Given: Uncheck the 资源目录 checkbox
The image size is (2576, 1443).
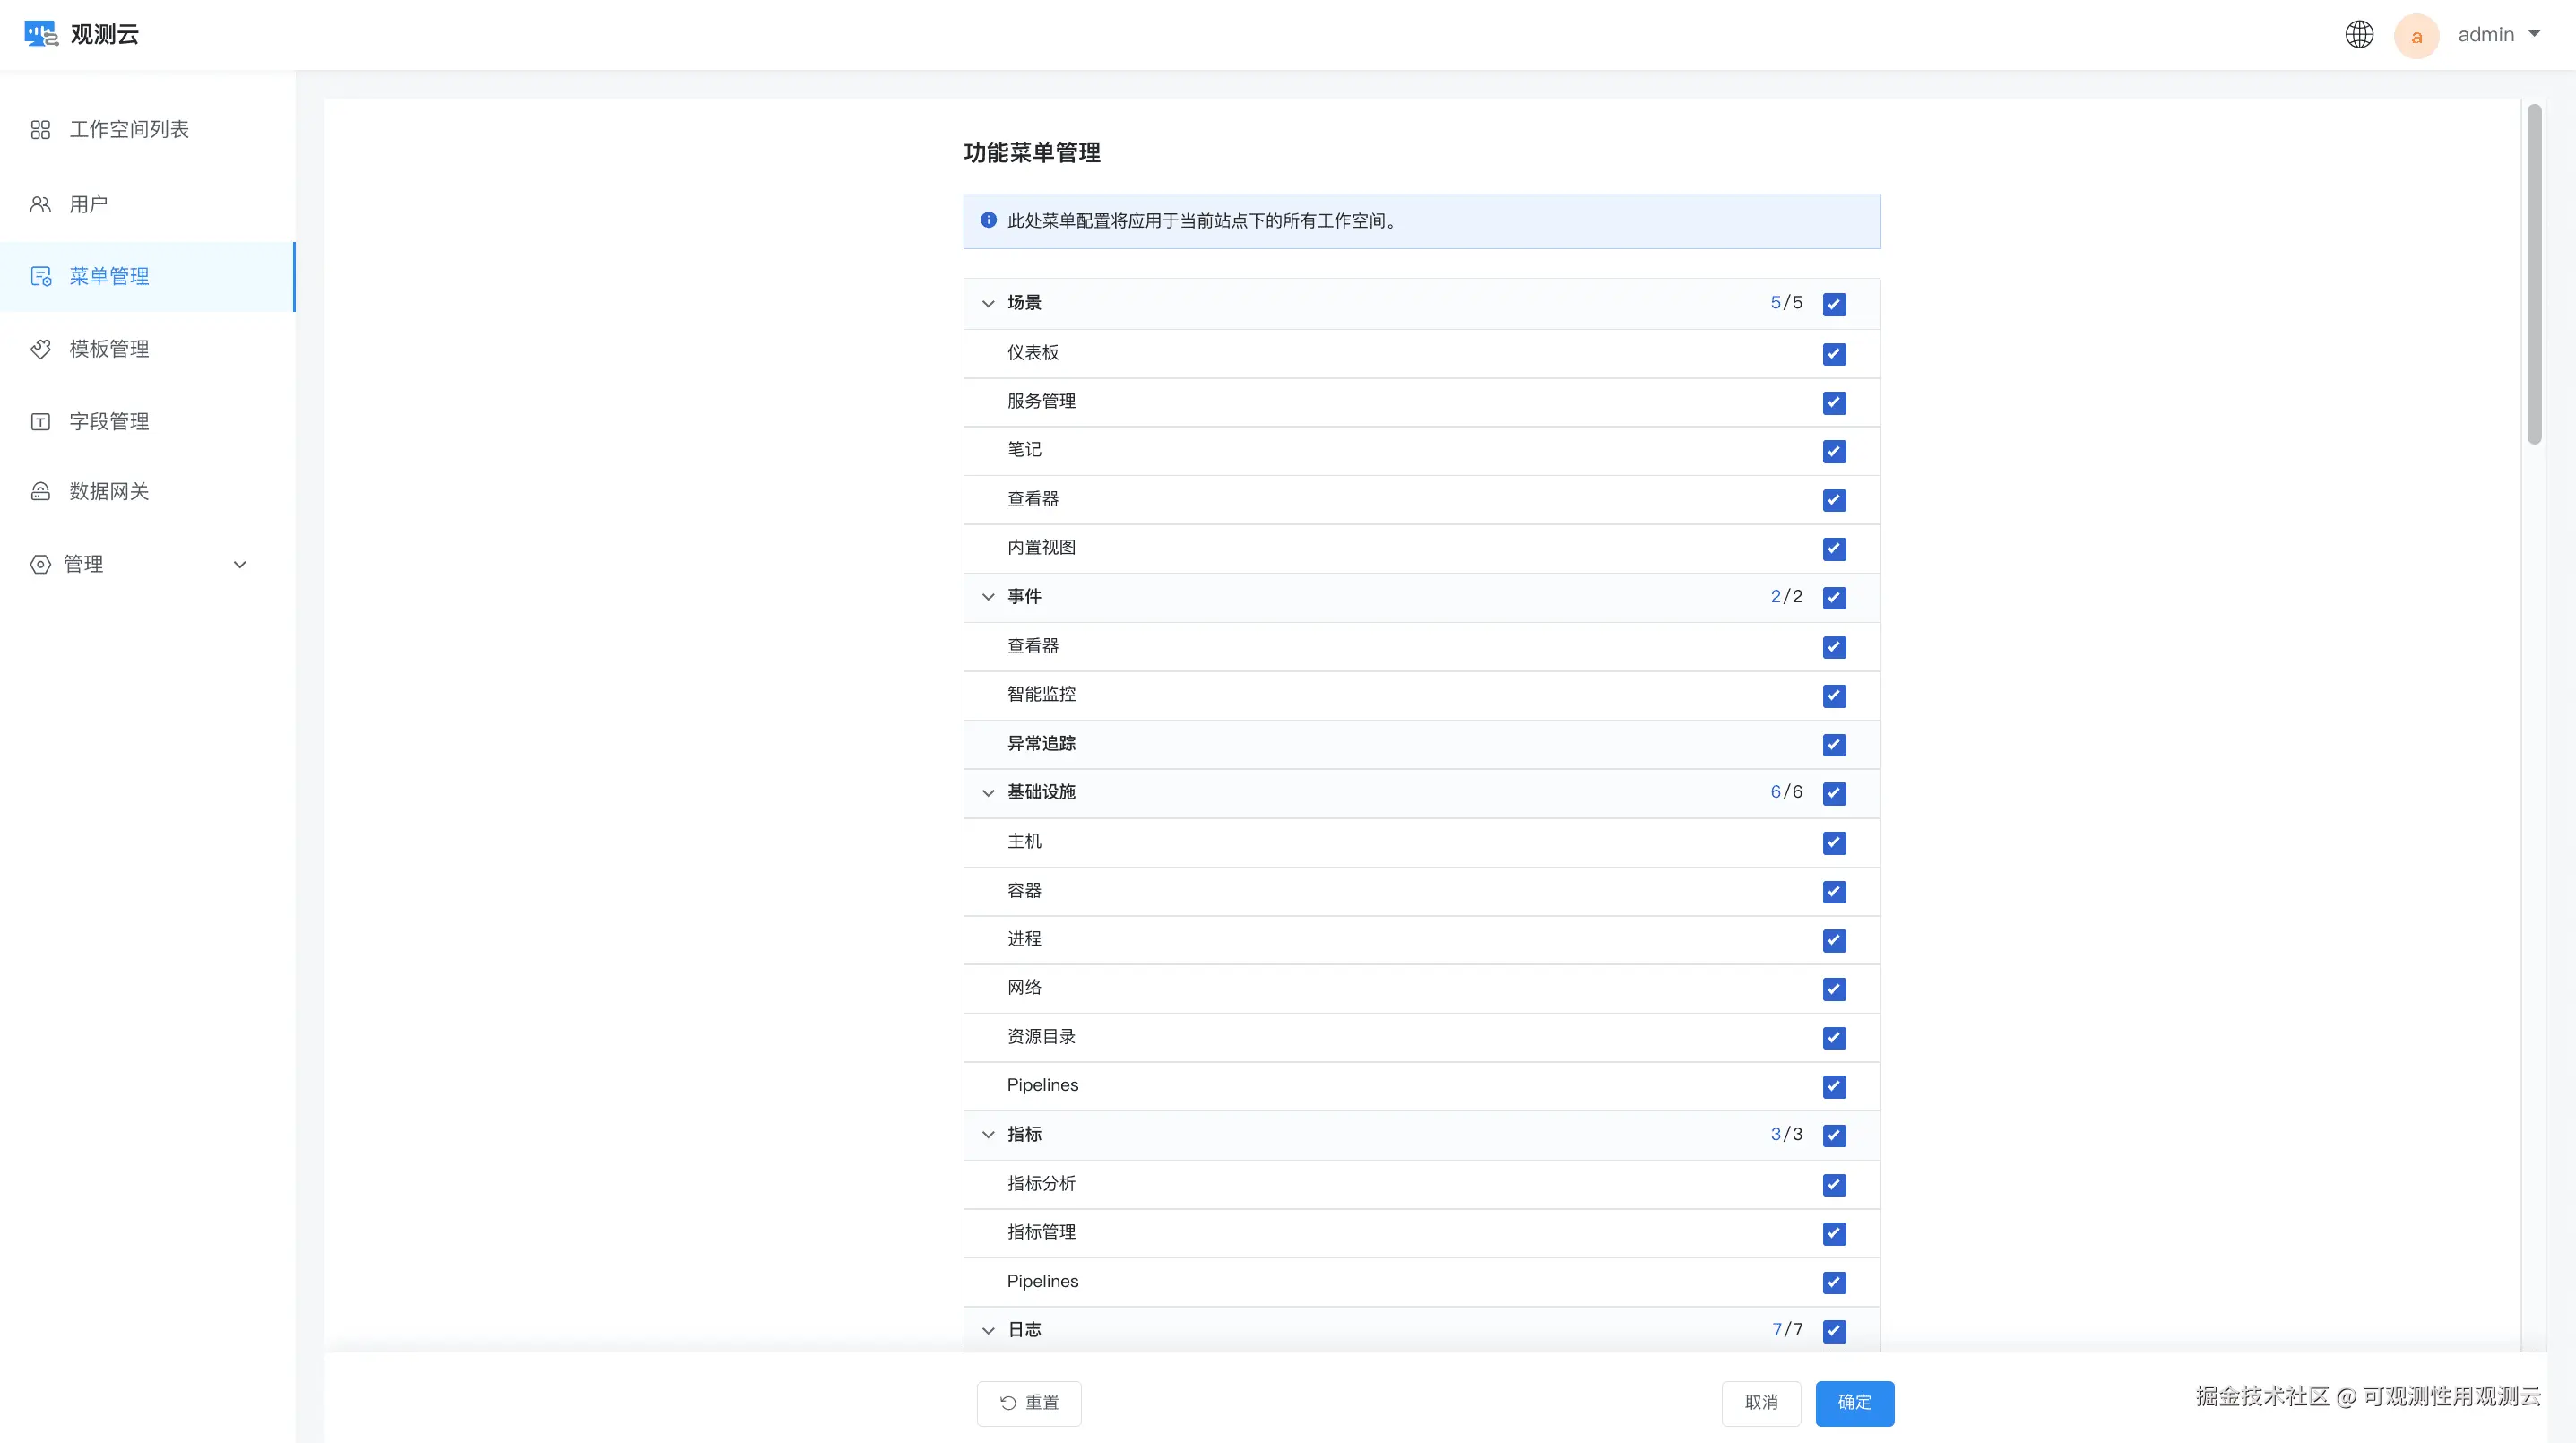Looking at the screenshot, I should [1833, 1038].
